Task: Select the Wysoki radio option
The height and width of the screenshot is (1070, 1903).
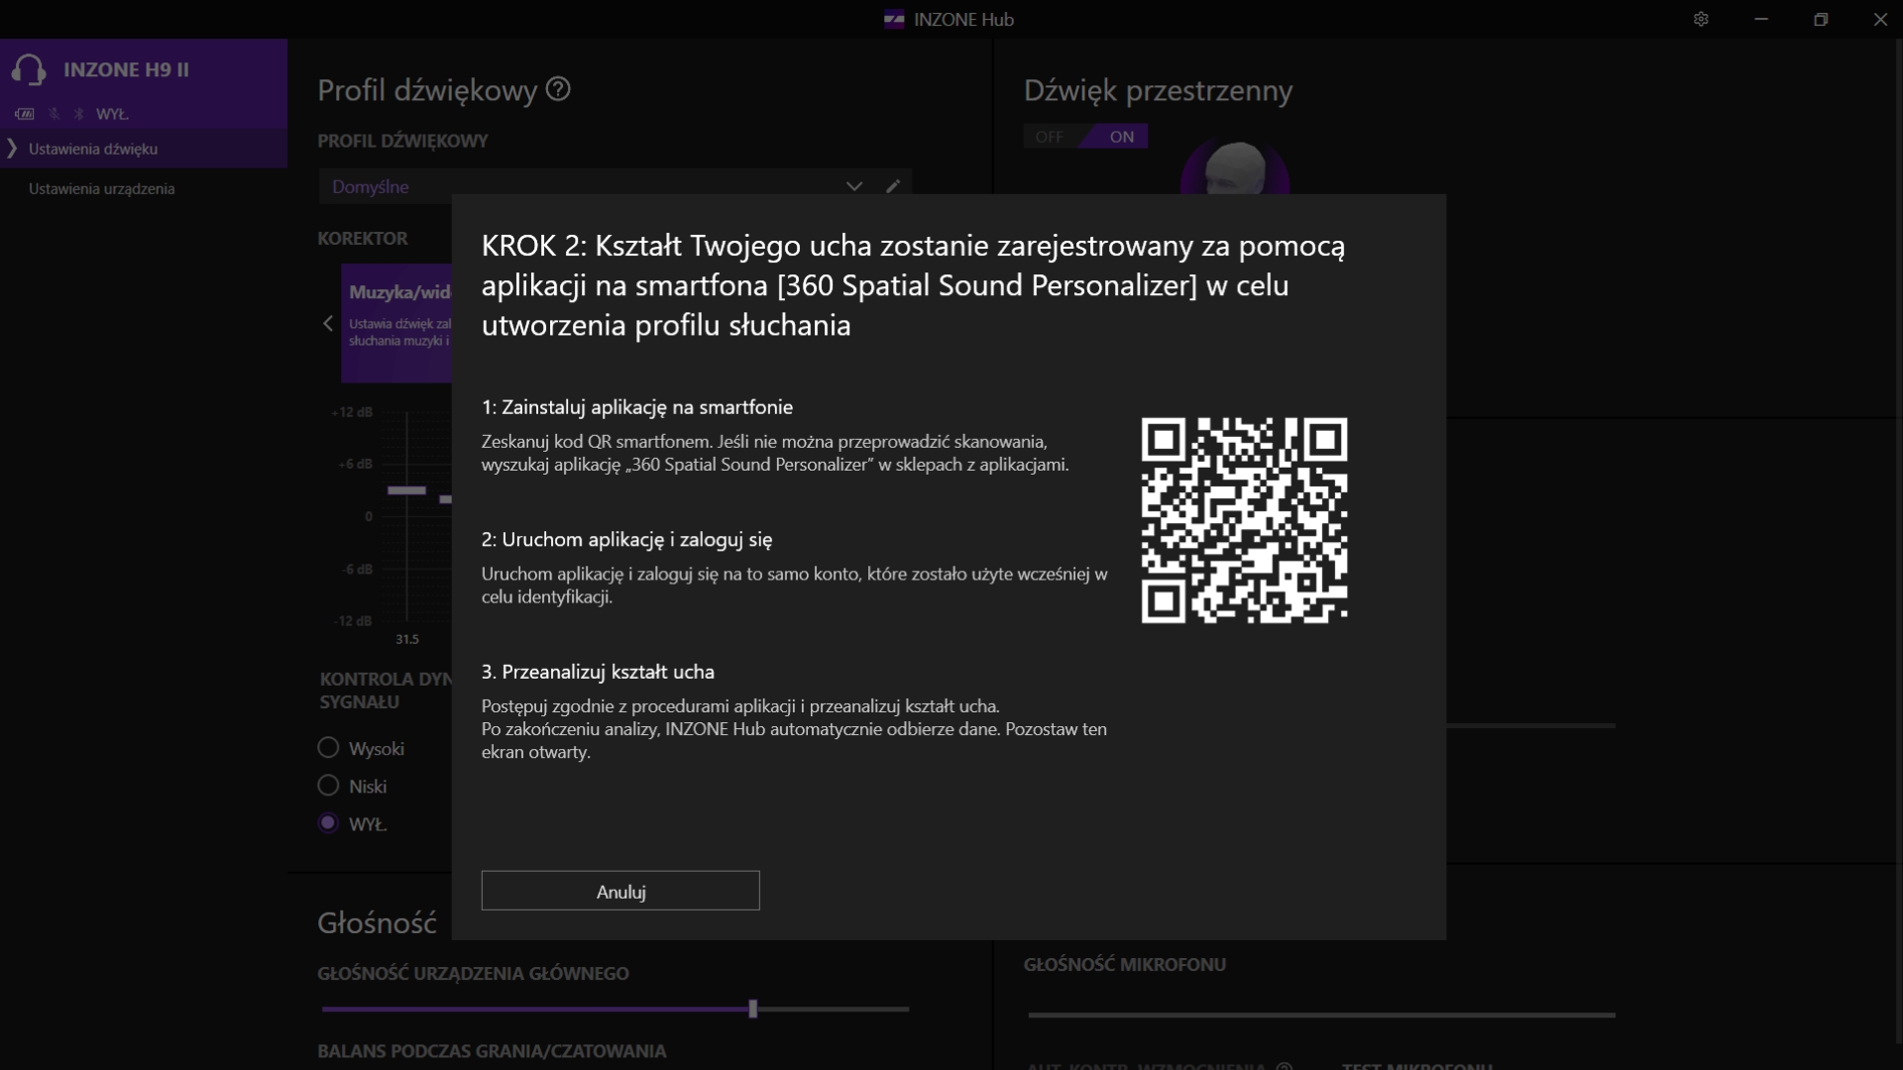Action: pos(328,748)
